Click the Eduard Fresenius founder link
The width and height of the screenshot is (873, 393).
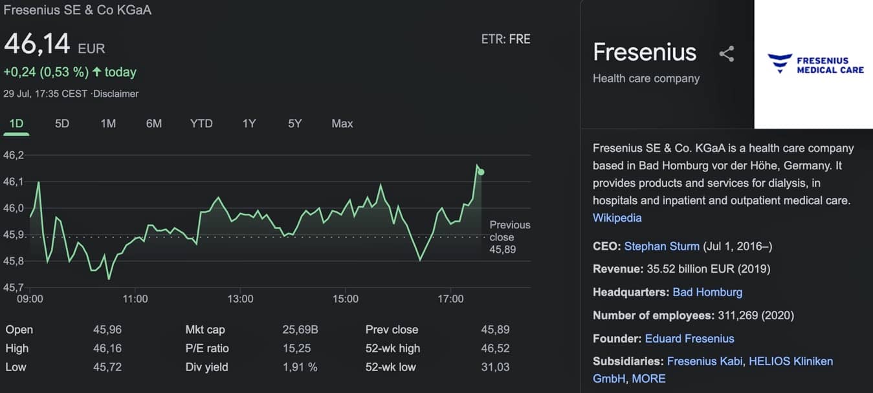tap(690, 338)
